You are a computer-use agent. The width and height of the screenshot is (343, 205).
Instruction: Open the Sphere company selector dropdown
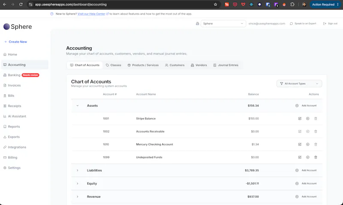click(x=223, y=23)
